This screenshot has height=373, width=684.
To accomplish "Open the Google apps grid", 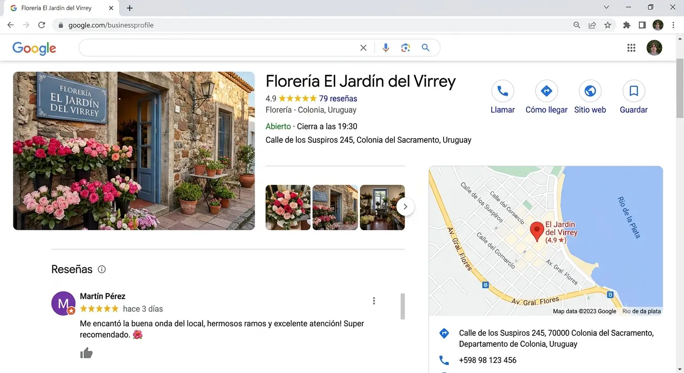I will tap(632, 48).
